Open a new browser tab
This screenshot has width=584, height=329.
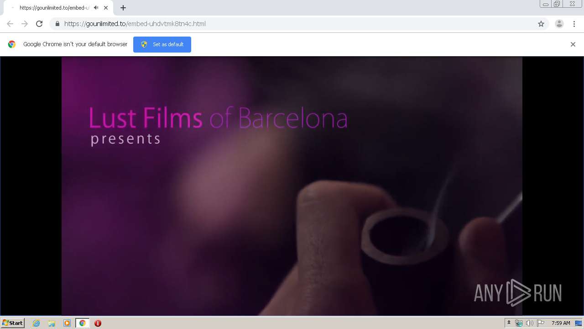pos(123,8)
